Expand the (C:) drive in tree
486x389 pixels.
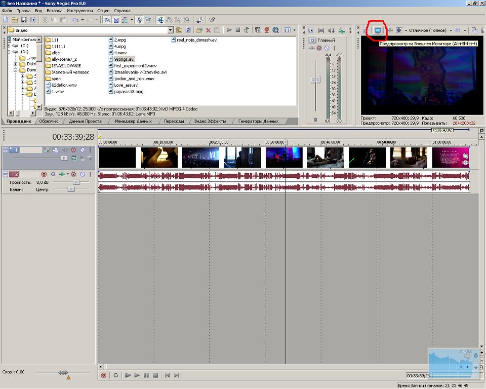coord(9,46)
